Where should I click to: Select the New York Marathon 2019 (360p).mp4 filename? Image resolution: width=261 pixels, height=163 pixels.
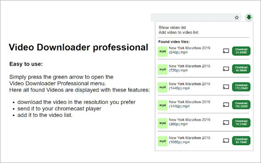pyautogui.click(x=189, y=123)
